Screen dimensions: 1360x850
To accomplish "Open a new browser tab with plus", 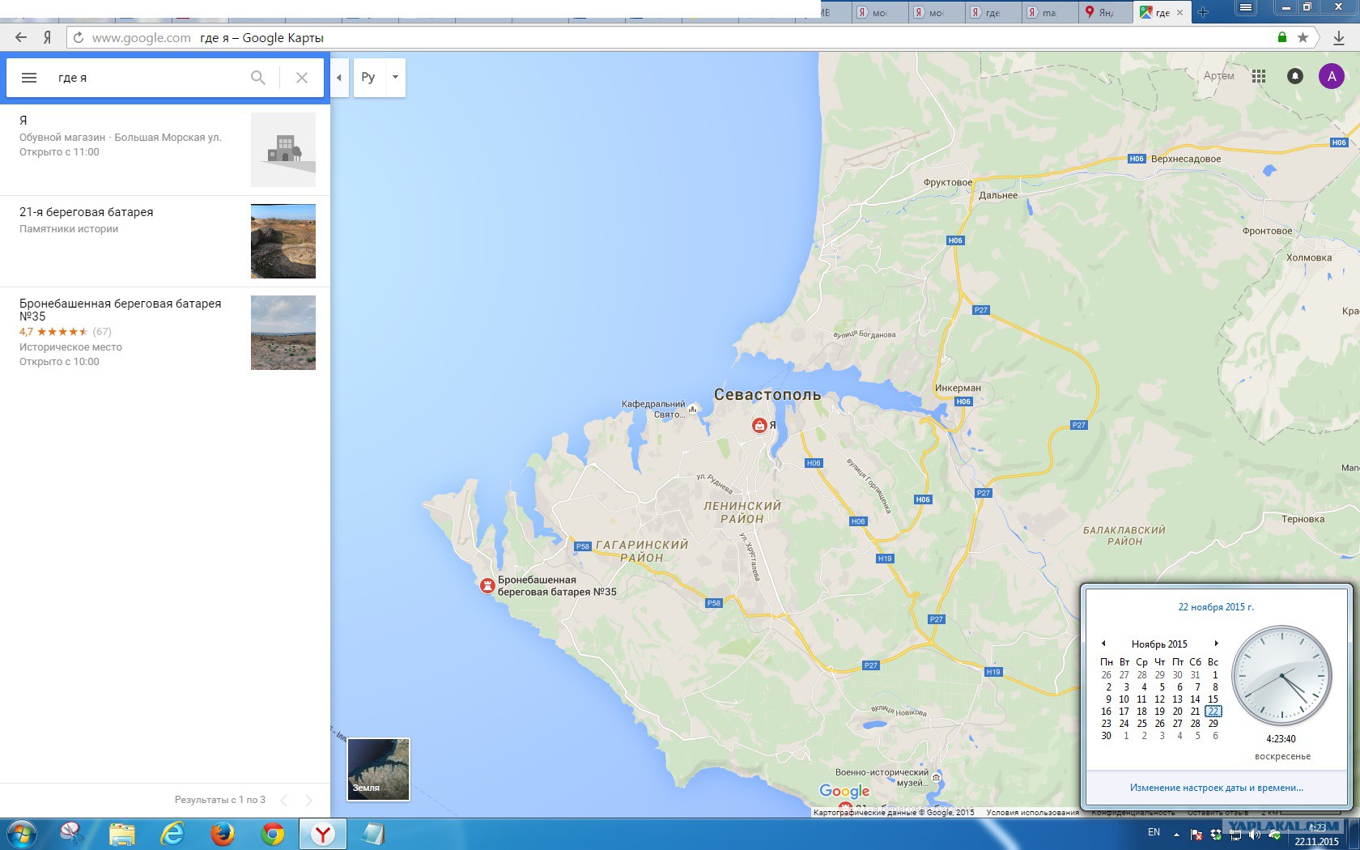I will pyautogui.click(x=1203, y=12).
